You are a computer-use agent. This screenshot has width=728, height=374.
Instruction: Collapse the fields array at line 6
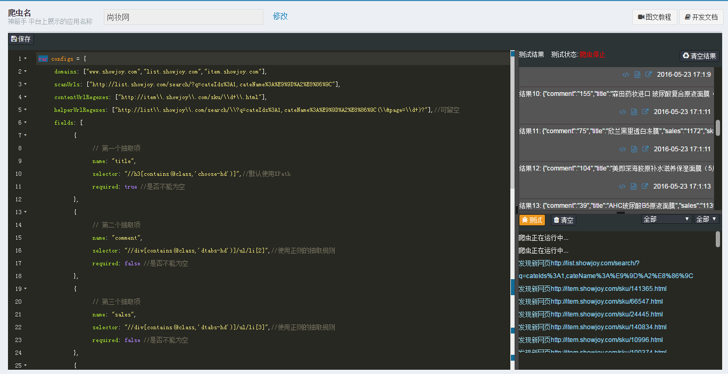point(26,123)
